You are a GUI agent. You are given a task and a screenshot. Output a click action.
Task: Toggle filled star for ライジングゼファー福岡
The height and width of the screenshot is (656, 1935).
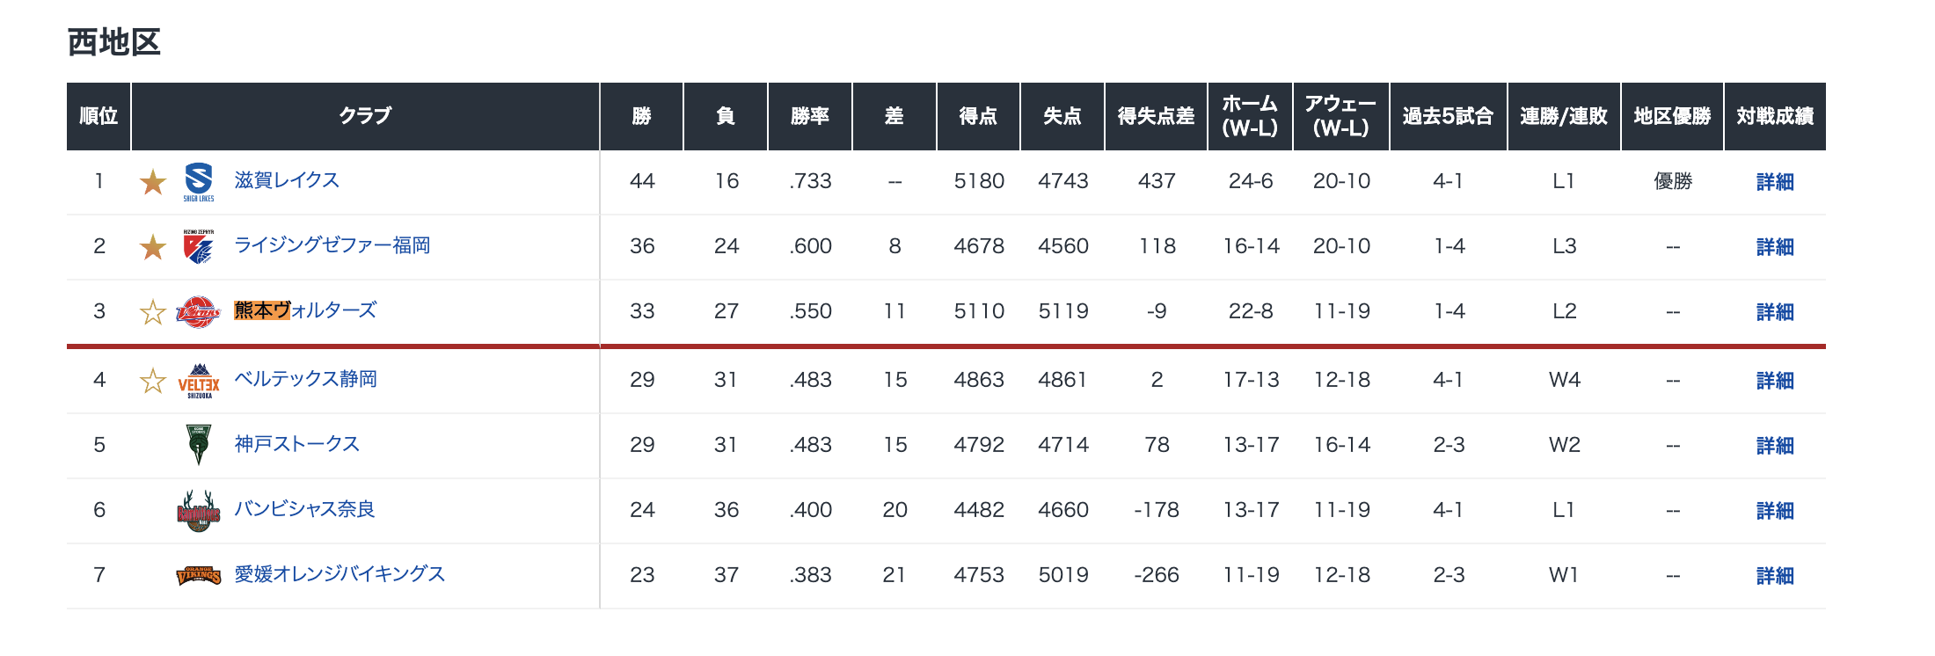[153, 247]
